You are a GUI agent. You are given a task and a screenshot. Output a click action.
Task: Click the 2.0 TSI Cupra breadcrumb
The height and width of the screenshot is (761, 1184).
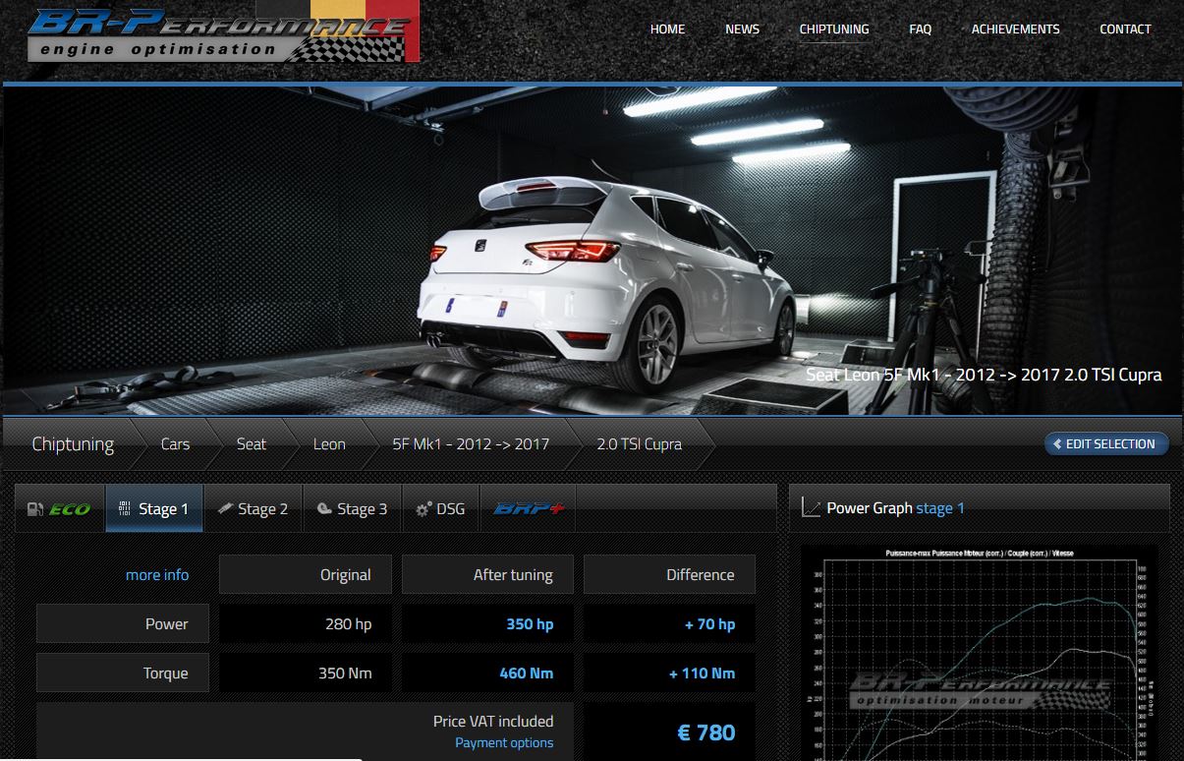point(639,444)
